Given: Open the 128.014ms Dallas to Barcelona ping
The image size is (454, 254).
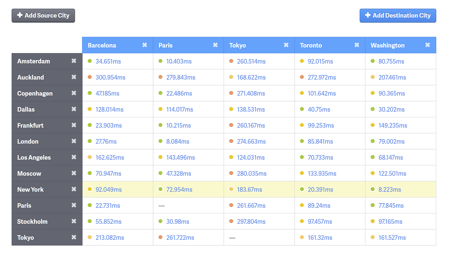Looking at the screenshot, I should (x=109, y=110).
